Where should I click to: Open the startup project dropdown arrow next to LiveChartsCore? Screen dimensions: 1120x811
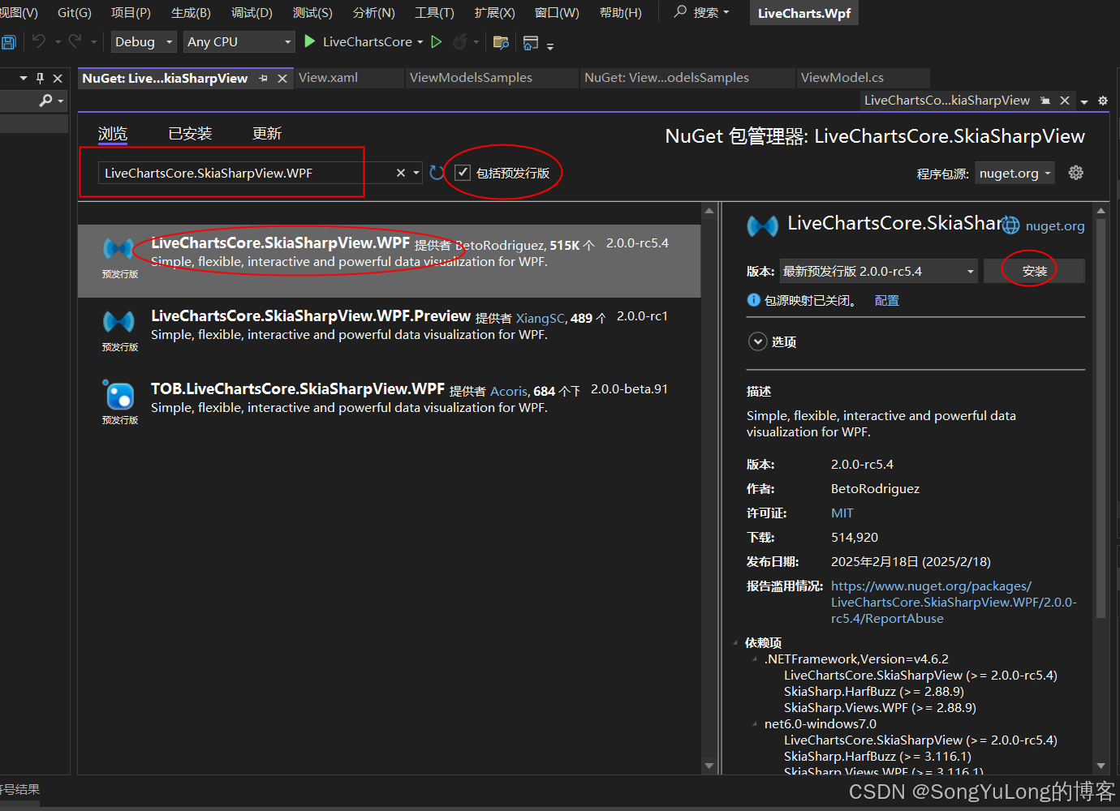coord(420,42)
